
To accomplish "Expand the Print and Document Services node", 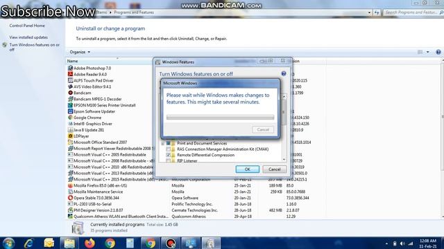I will click(x=163, y=143).
